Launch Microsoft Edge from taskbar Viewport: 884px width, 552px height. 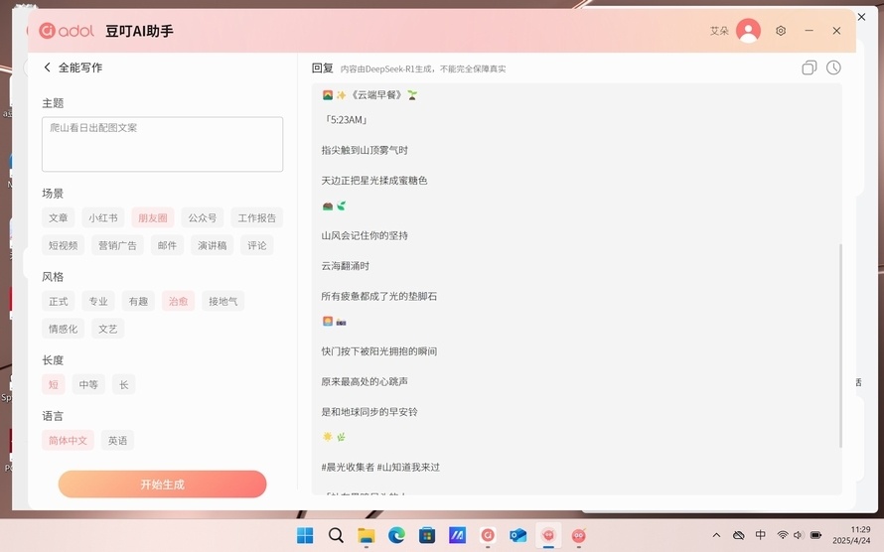point(396,535)
